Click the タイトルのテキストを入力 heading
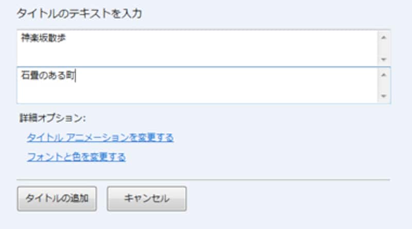The width and height of the screenshot is (412, 229). tap(79, 13)
